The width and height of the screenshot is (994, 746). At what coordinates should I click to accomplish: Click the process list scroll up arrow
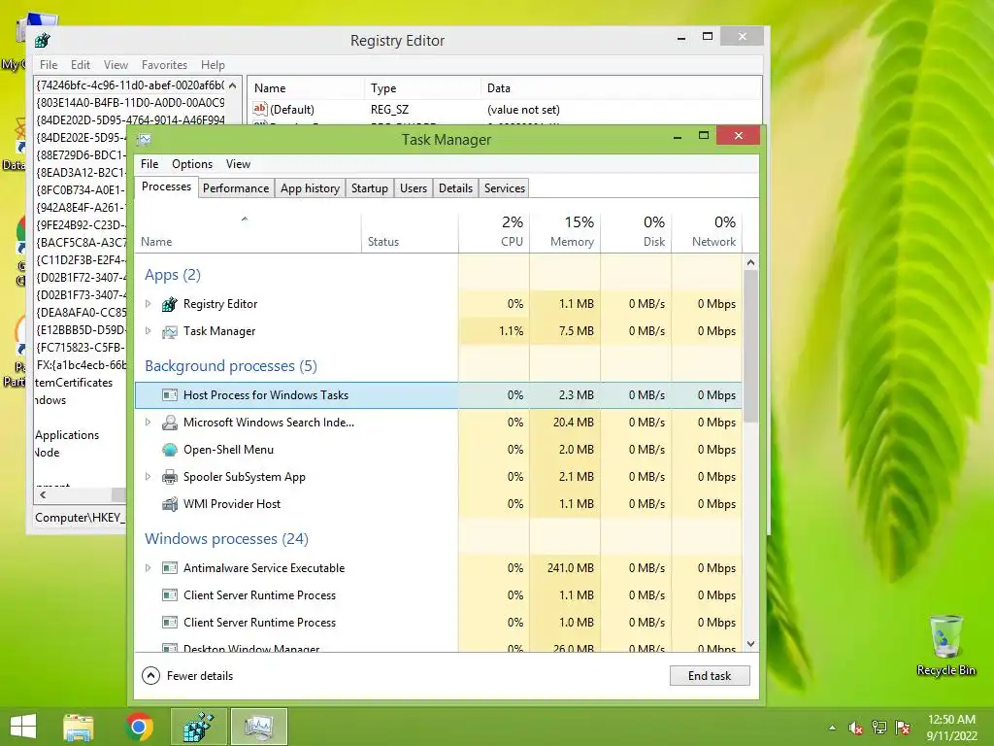pos(750,262)
